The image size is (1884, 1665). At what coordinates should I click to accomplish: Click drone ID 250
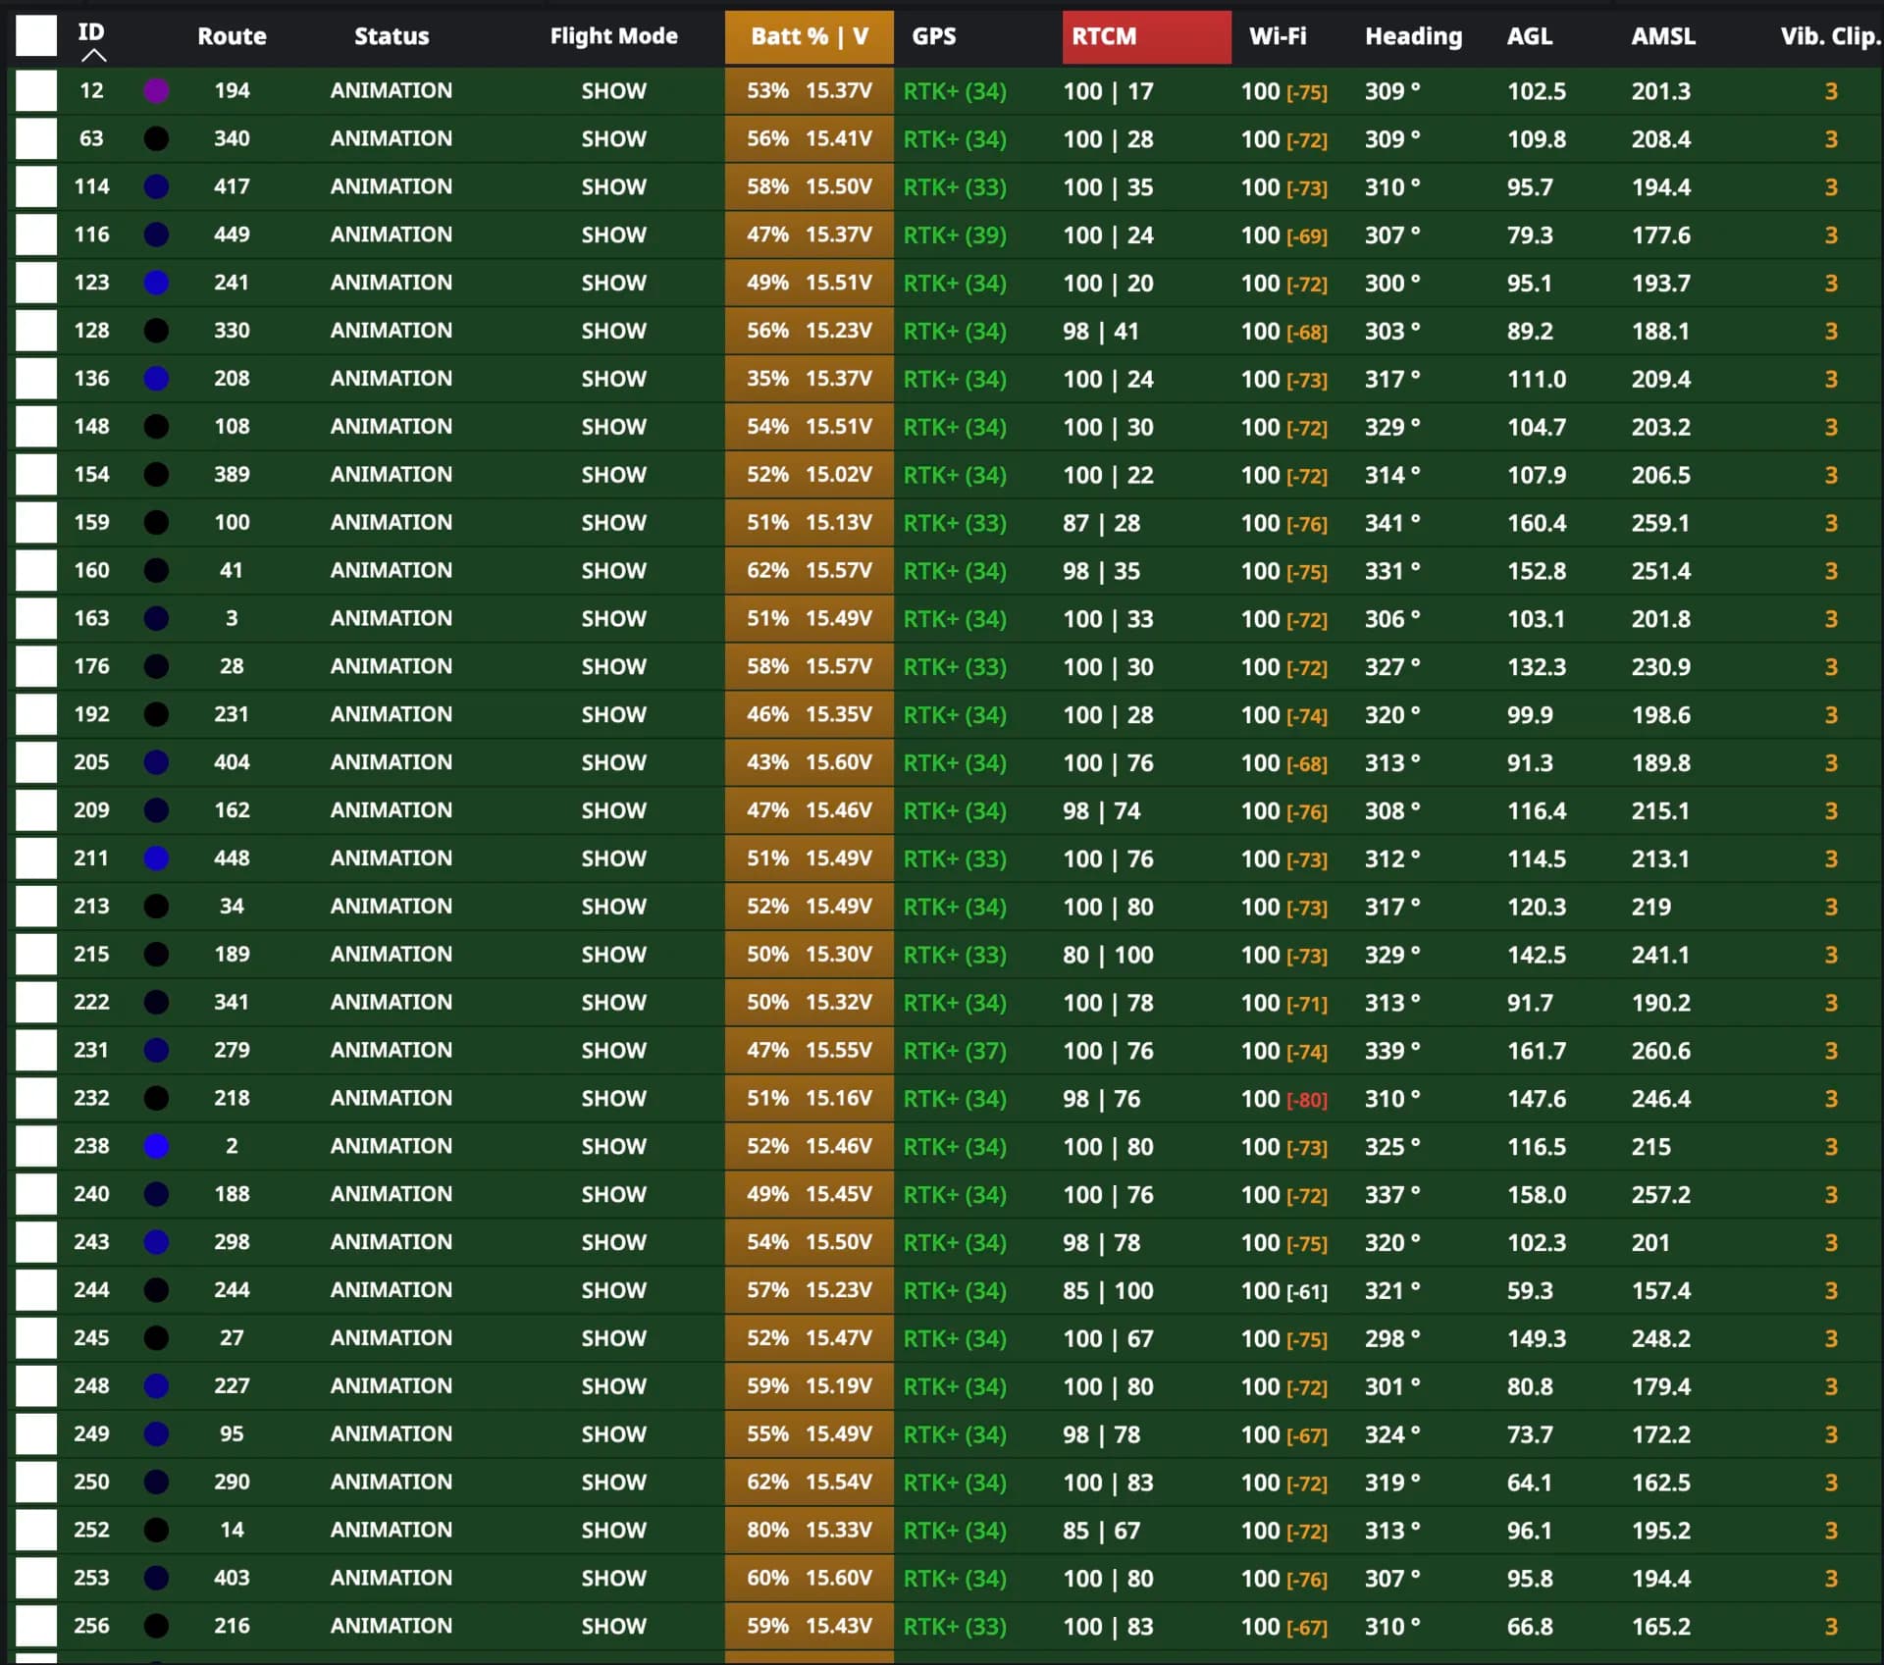coord(91,1482)
